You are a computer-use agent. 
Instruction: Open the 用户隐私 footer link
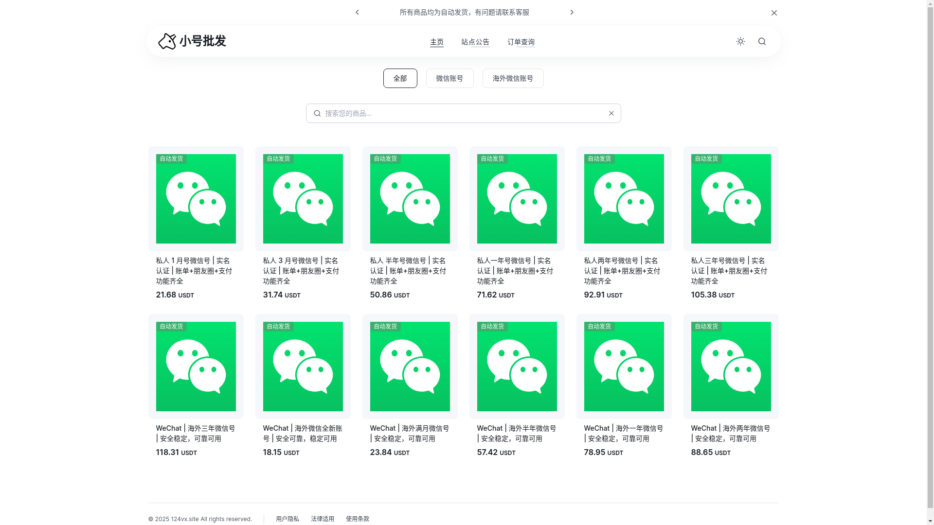[287, 519]
